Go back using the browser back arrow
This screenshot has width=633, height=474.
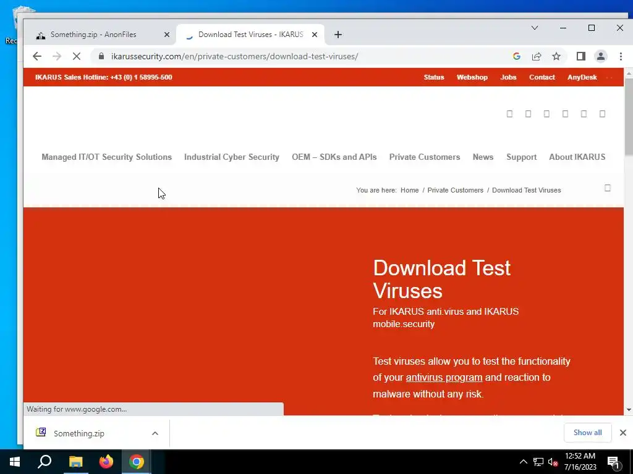[36, 56]
